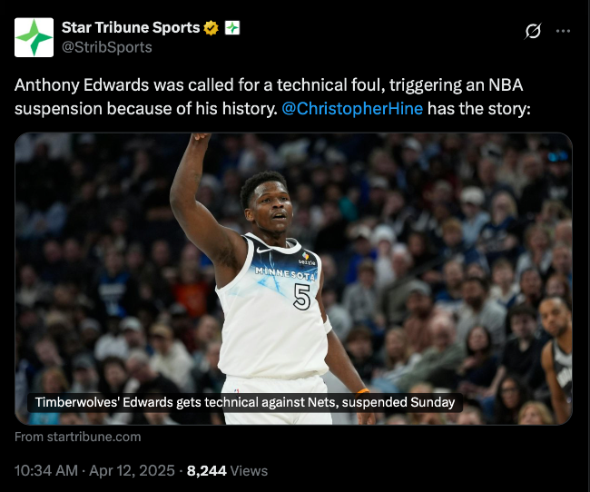Open the Anthony Edwards article image card
This screenshot has height=492, width=590.
293,279
